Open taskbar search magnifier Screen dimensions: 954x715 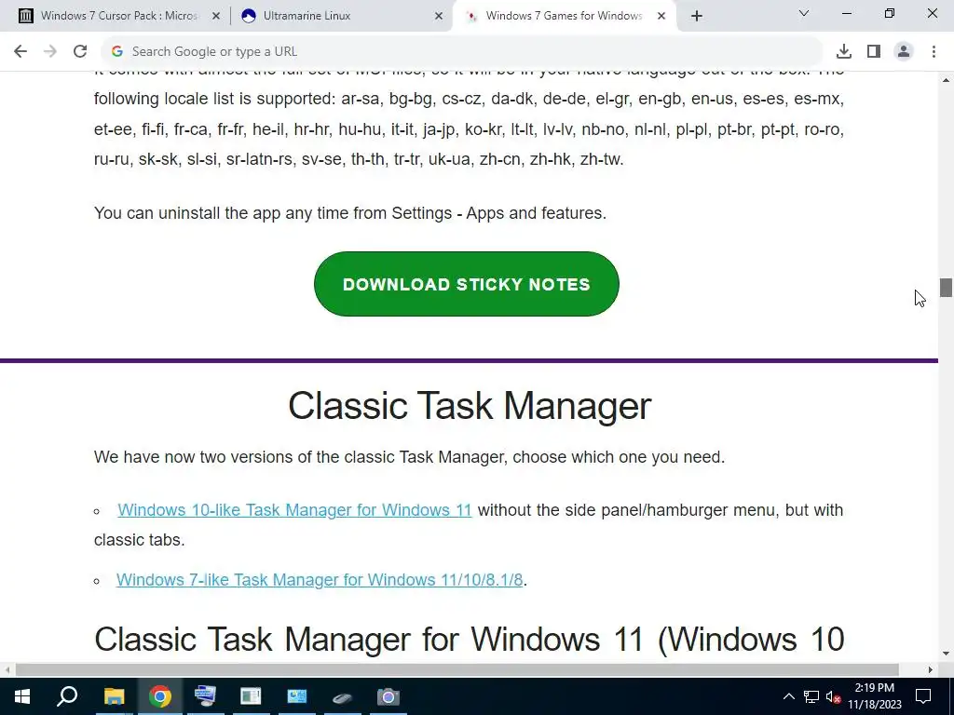[x=67, y=696]
